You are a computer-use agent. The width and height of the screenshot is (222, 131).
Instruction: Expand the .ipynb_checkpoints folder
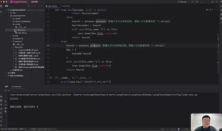11,21
